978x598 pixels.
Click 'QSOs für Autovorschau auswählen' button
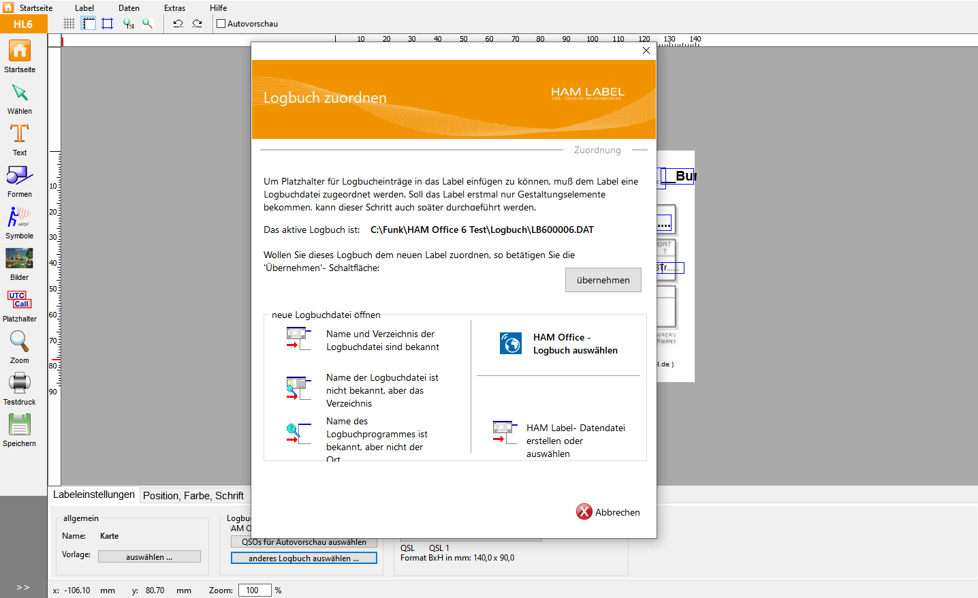tap(304, 542)
